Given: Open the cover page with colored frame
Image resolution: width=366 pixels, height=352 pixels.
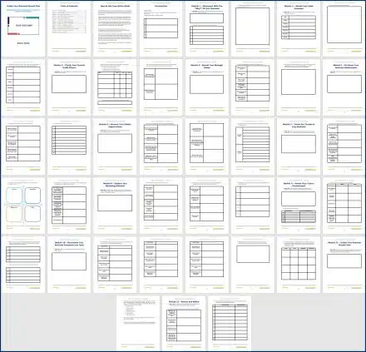Looking at the screenshot, I should click(x=23, y=29).
